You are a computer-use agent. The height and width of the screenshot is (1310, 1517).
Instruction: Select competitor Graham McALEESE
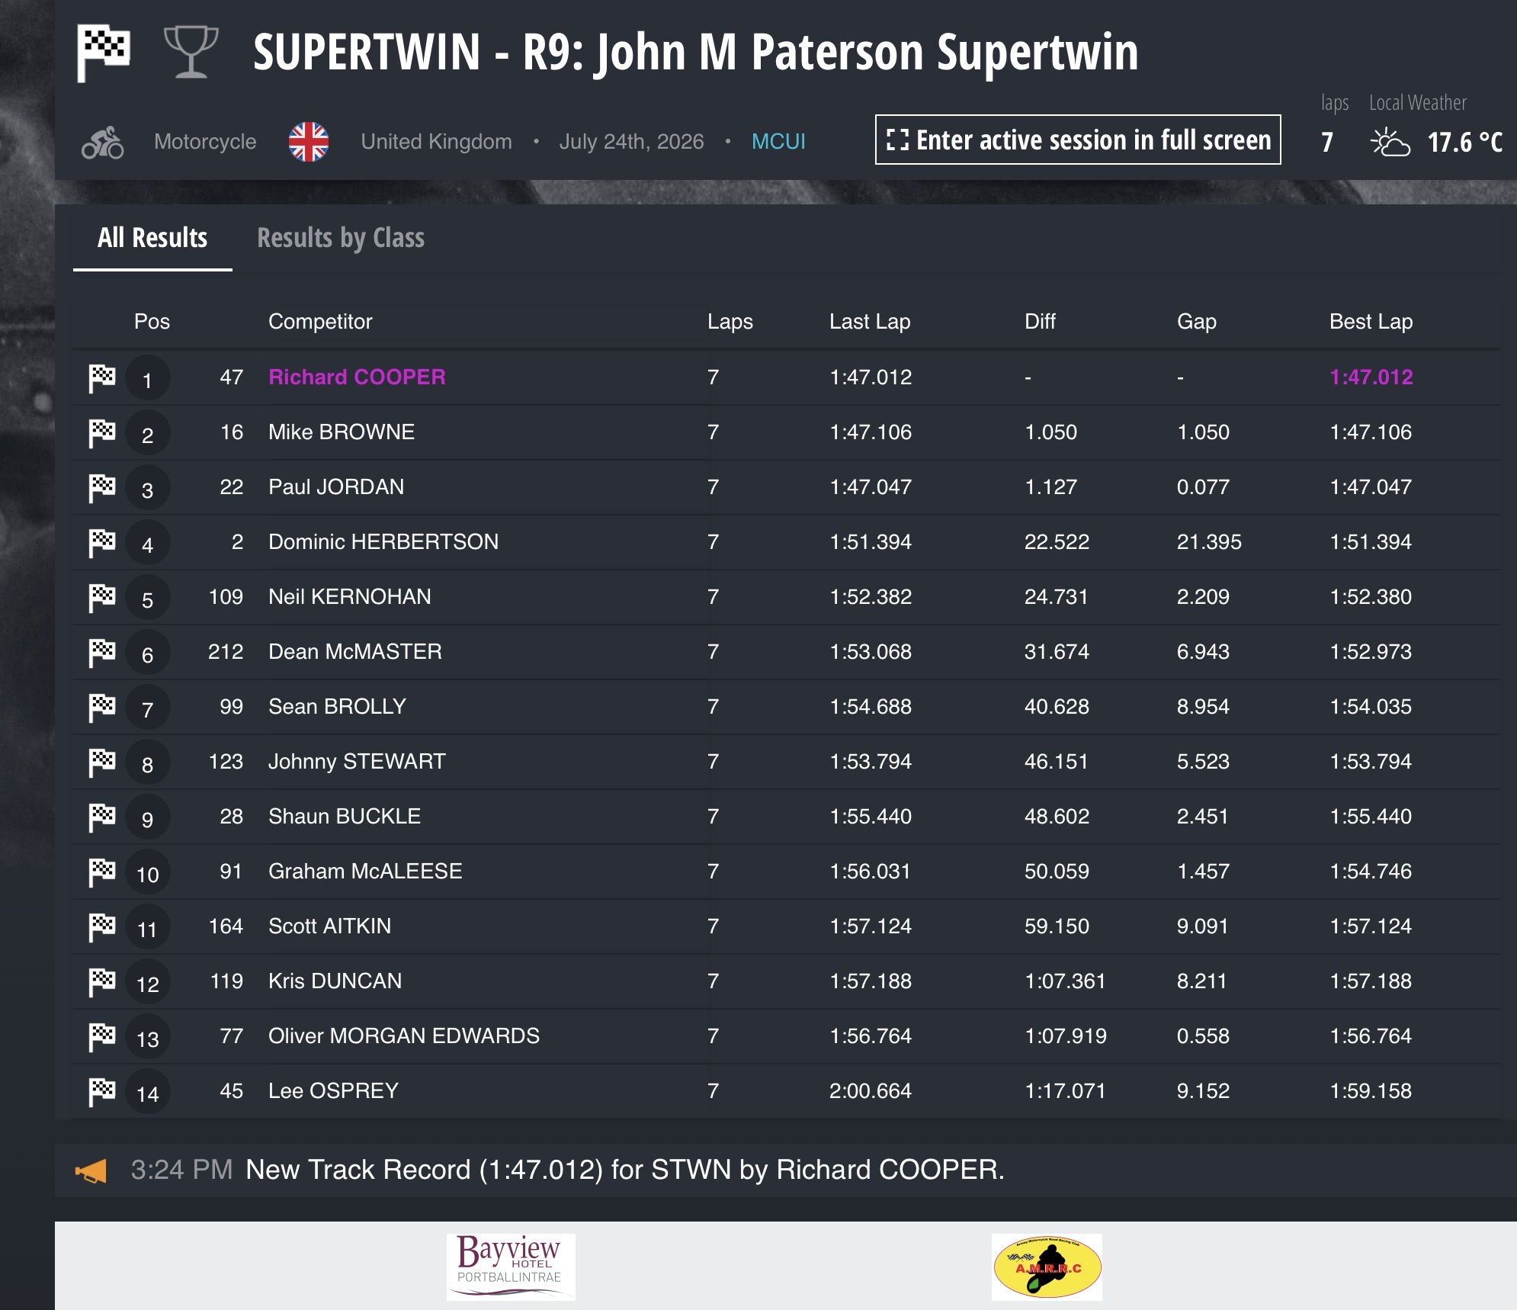[x=365, y=871]
